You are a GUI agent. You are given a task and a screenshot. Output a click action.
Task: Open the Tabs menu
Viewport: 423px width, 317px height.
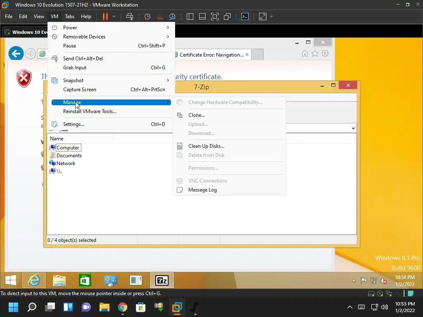pos(69,17)
